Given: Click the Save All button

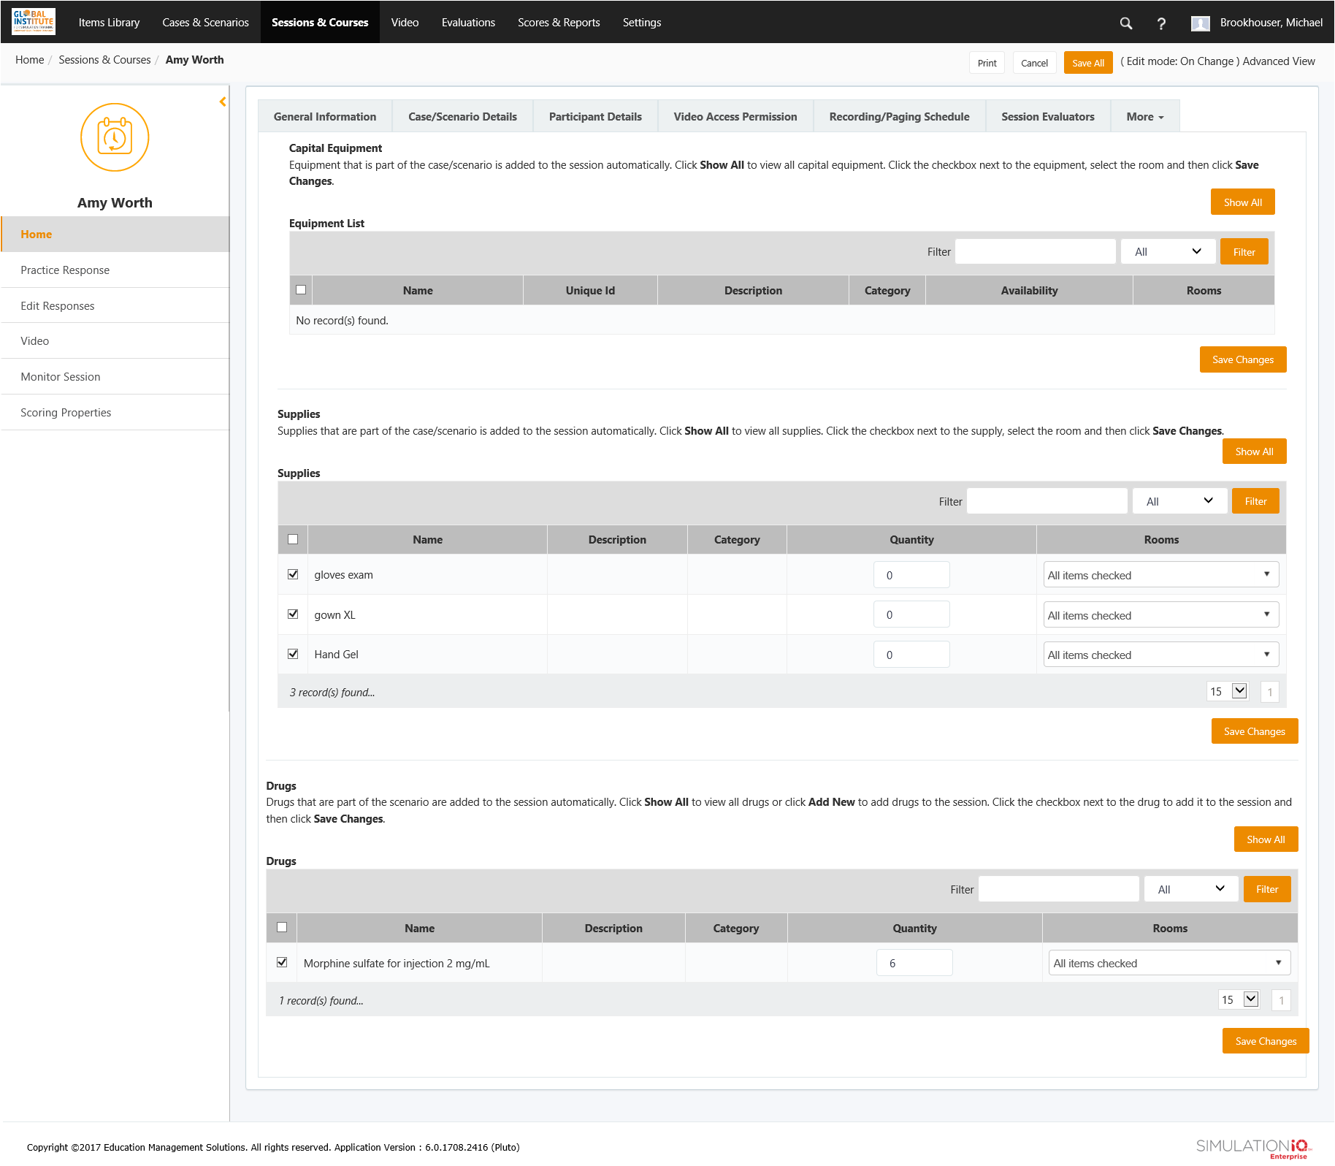Looking at the screenshot, I should [x=1087, y=63].
